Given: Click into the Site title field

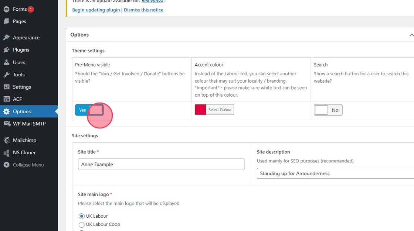Looking at the screenshot, I should coord(161,164).
